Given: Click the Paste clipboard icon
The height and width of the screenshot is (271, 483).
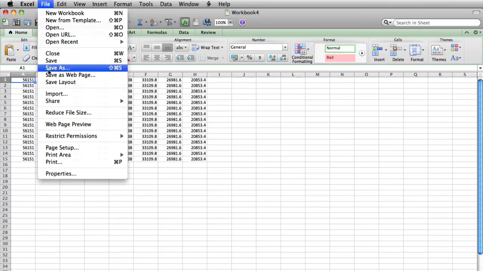Looking at the screenshot, I should [x=10, y=50].
